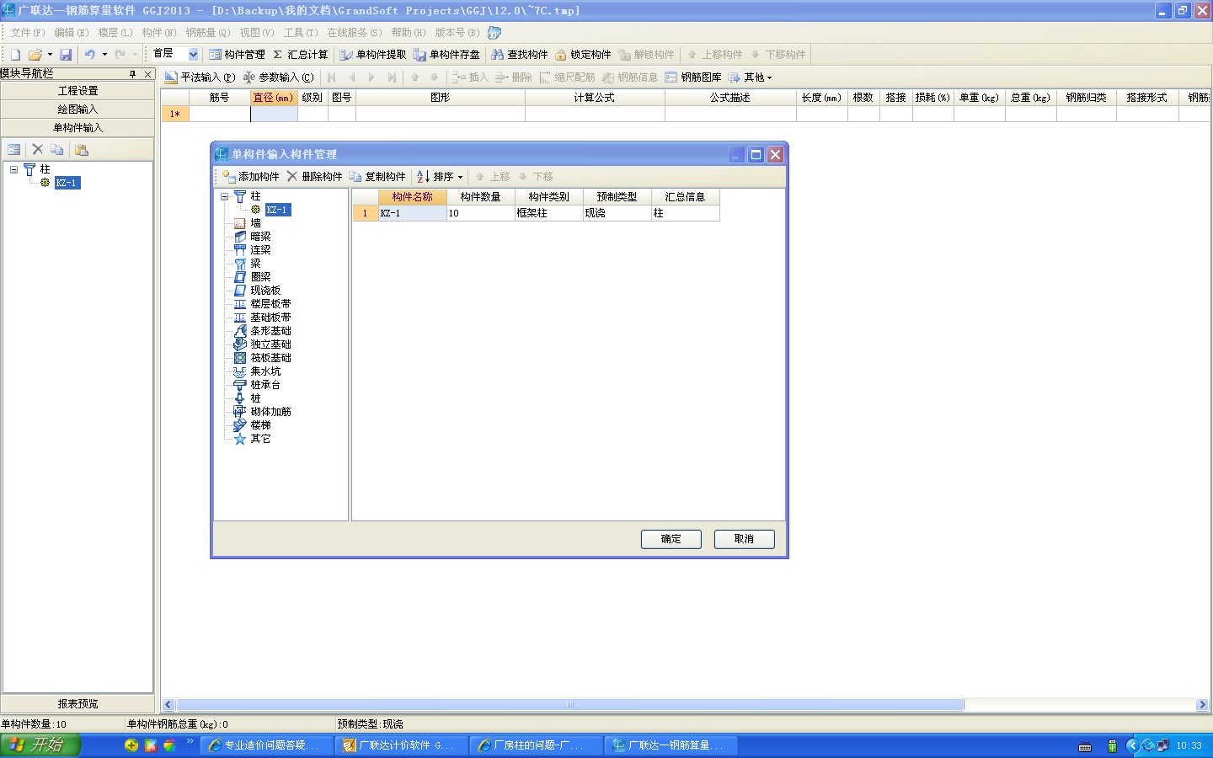Click 直径(mm) cell in row 1
This screenshot has width=1213, height=758.
click(x=274, y=114)
